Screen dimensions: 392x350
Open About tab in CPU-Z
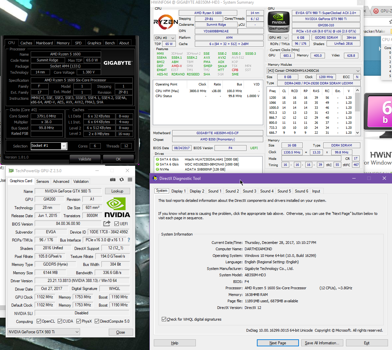point(124,43)
